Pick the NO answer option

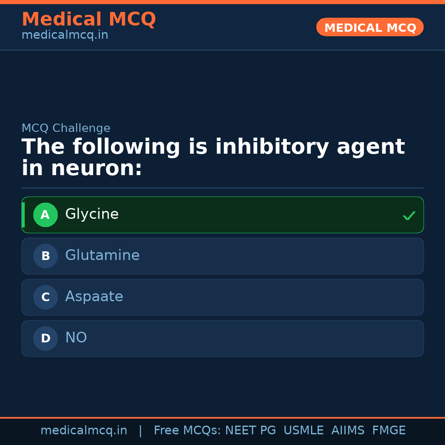click(222, 338)
